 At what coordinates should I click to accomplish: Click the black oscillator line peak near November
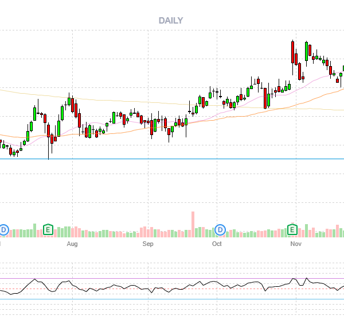(294, 279)
